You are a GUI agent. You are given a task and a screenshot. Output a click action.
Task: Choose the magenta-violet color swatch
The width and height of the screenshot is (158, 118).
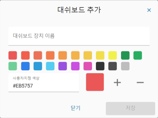point(75,66)
